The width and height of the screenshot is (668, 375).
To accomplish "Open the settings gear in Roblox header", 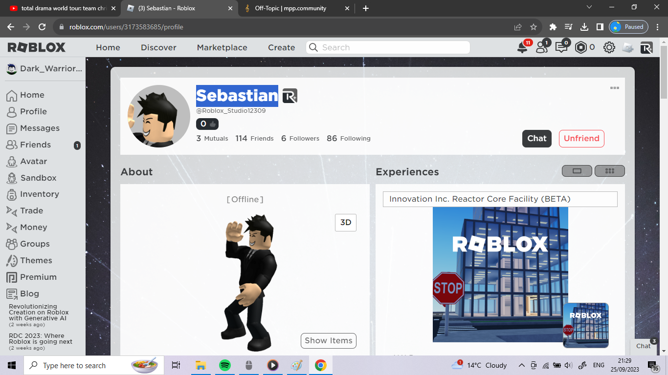I will coord(609,47).
